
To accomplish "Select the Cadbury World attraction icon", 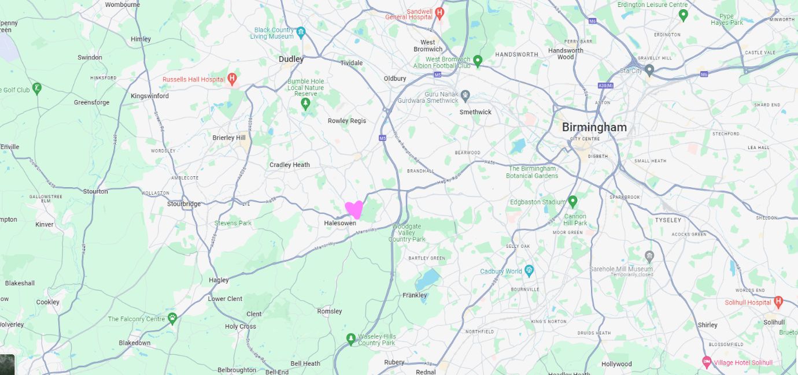I will [529, 270].
